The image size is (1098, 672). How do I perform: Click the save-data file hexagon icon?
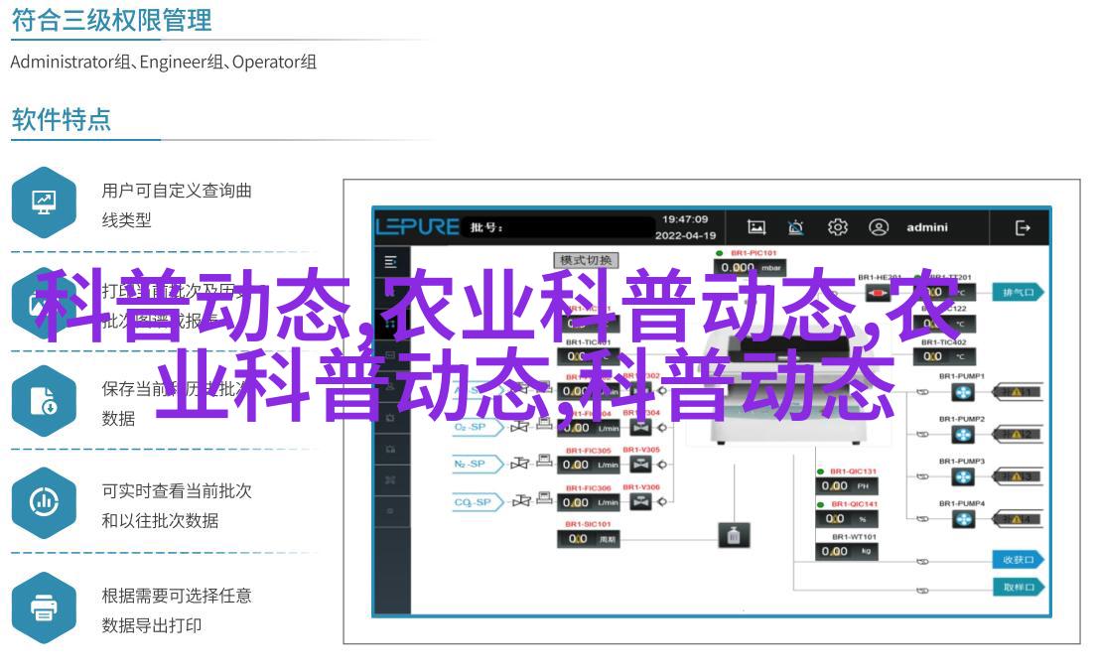point(44,401)
